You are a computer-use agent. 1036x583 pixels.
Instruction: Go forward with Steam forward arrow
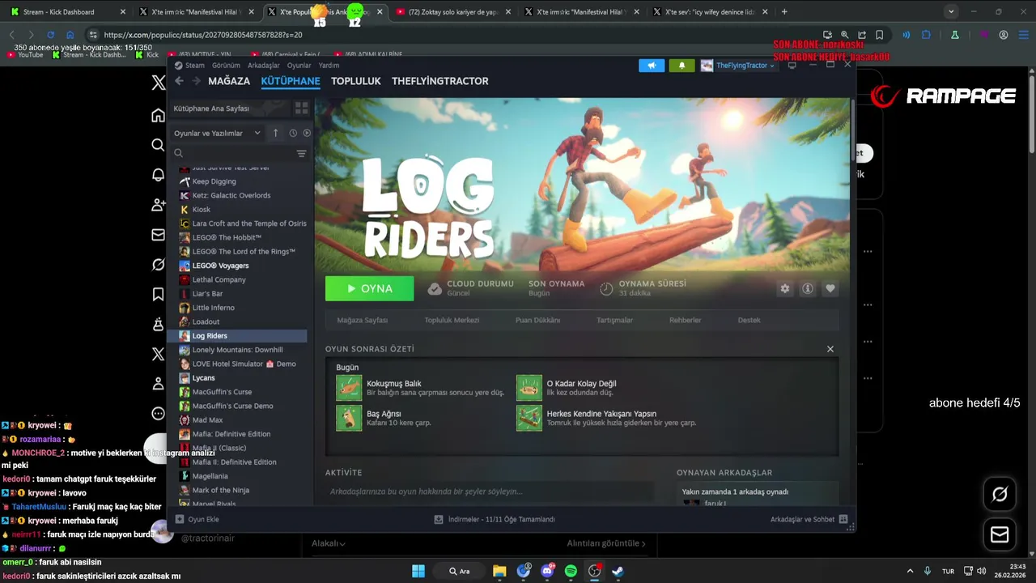[196, 81]
